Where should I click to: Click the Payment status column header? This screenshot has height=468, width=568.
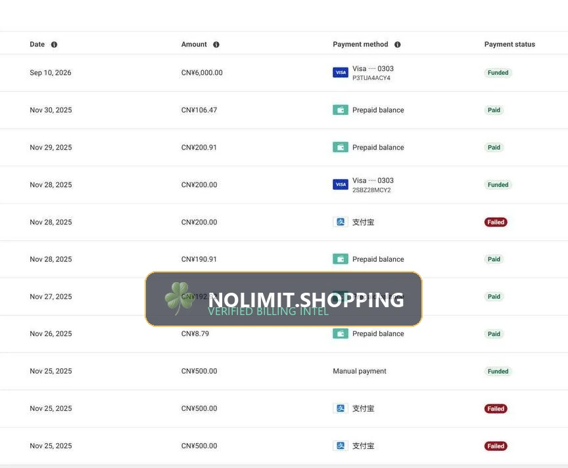coord(509,44)
